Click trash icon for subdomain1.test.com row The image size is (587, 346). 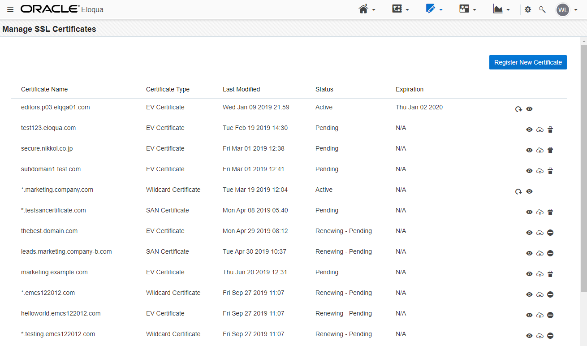pos(550,171)
